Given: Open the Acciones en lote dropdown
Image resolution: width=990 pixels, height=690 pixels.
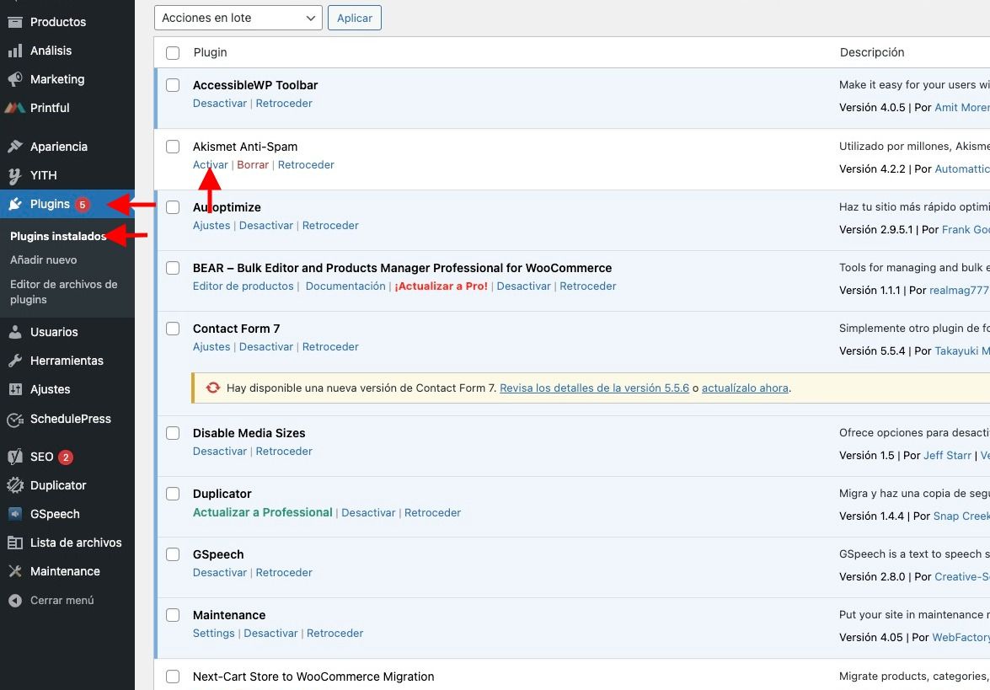Looking at the screenshot, I should click(238, 18).
